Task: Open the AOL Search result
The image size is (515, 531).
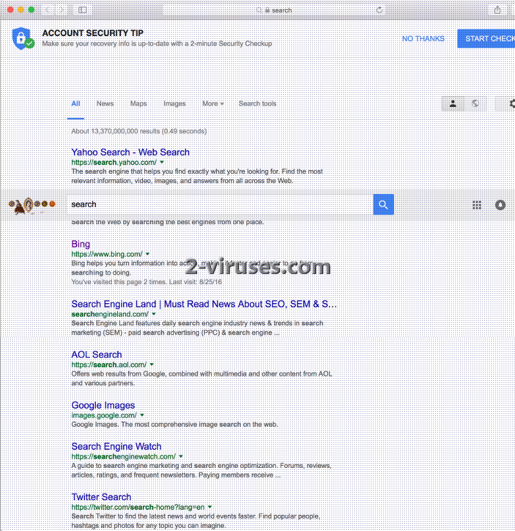Action: point(97,354)
